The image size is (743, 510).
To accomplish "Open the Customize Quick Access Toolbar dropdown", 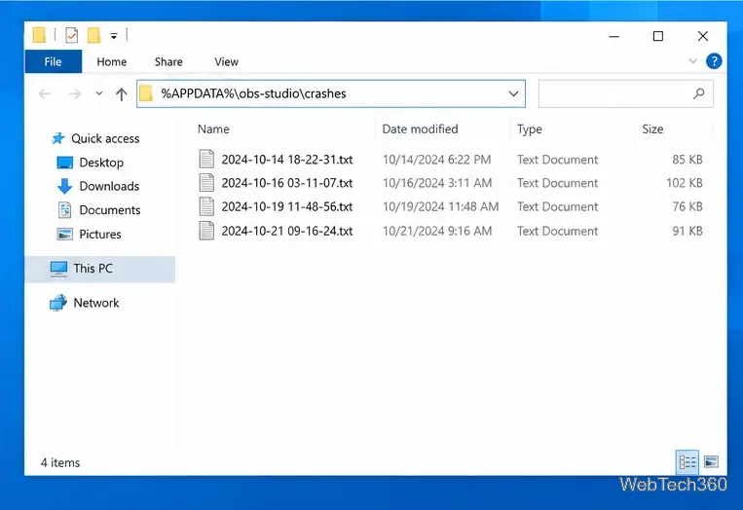I will pos(114,36).
